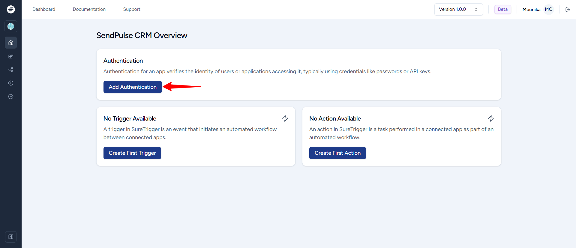Go to the Home overview icon

click(x=11, y=43)
